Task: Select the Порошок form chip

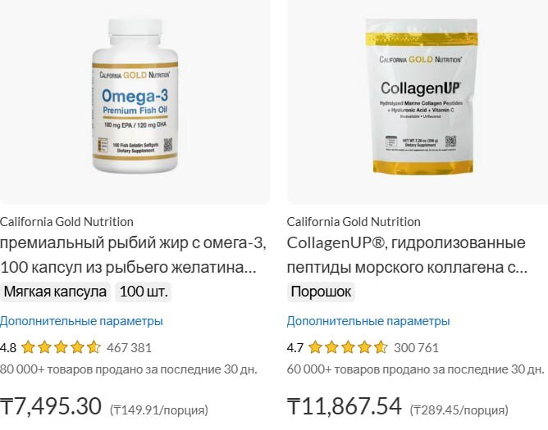Action: click(x=321, y=292)
